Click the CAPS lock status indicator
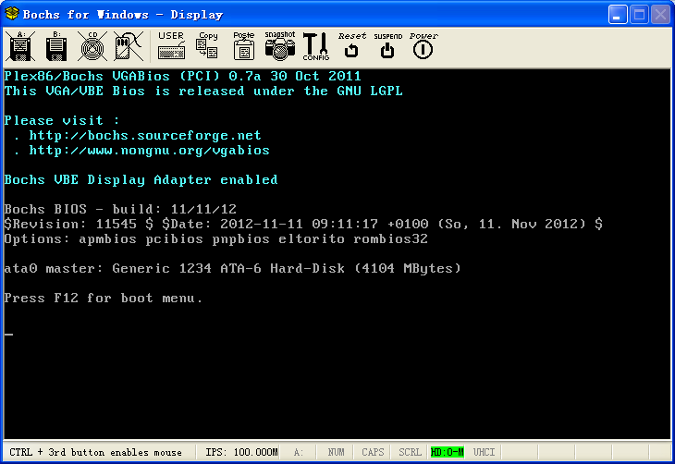The image size is (675, 464). [373, 452]
